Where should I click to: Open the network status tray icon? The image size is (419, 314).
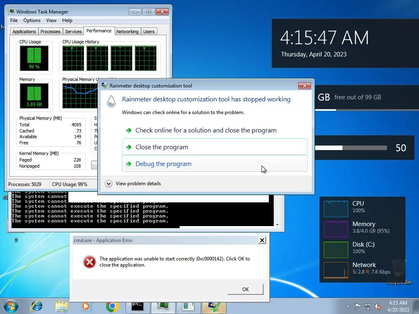pos(368,306)
